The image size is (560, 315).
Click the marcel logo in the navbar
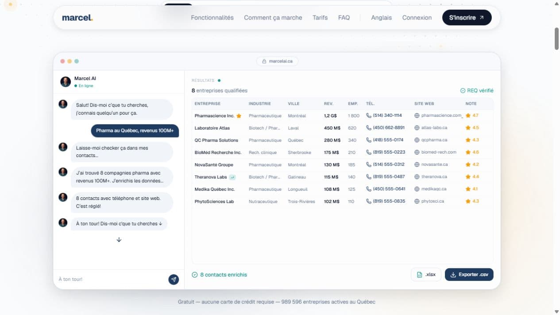[x=77, y=18]
